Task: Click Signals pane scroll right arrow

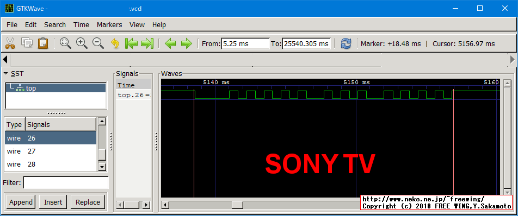Action: (146, 205)
